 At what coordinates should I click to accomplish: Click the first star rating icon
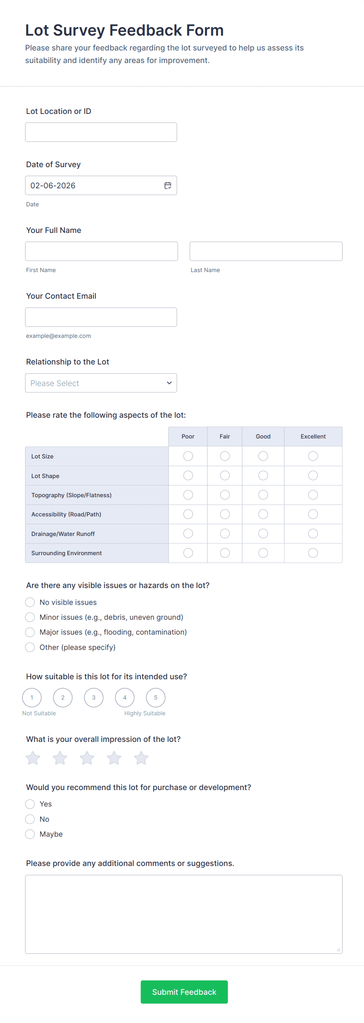coord(33,758)
